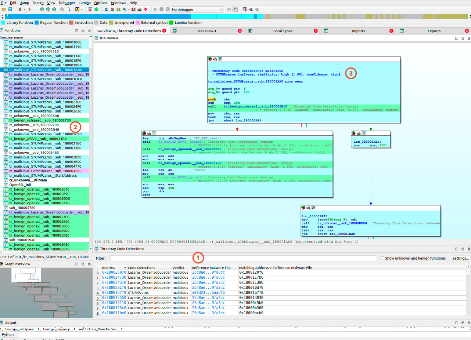Image resolution: width=471 pixels, height=340 pixels.
Task: Open the Debugger menu
Action: point(67,3)
